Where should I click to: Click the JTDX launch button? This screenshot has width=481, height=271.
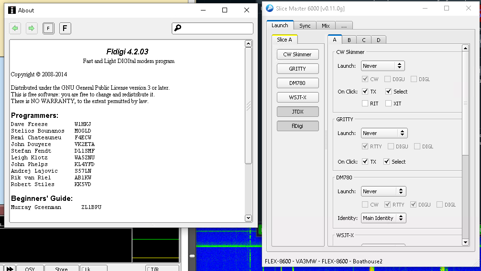tap(297, 112)
